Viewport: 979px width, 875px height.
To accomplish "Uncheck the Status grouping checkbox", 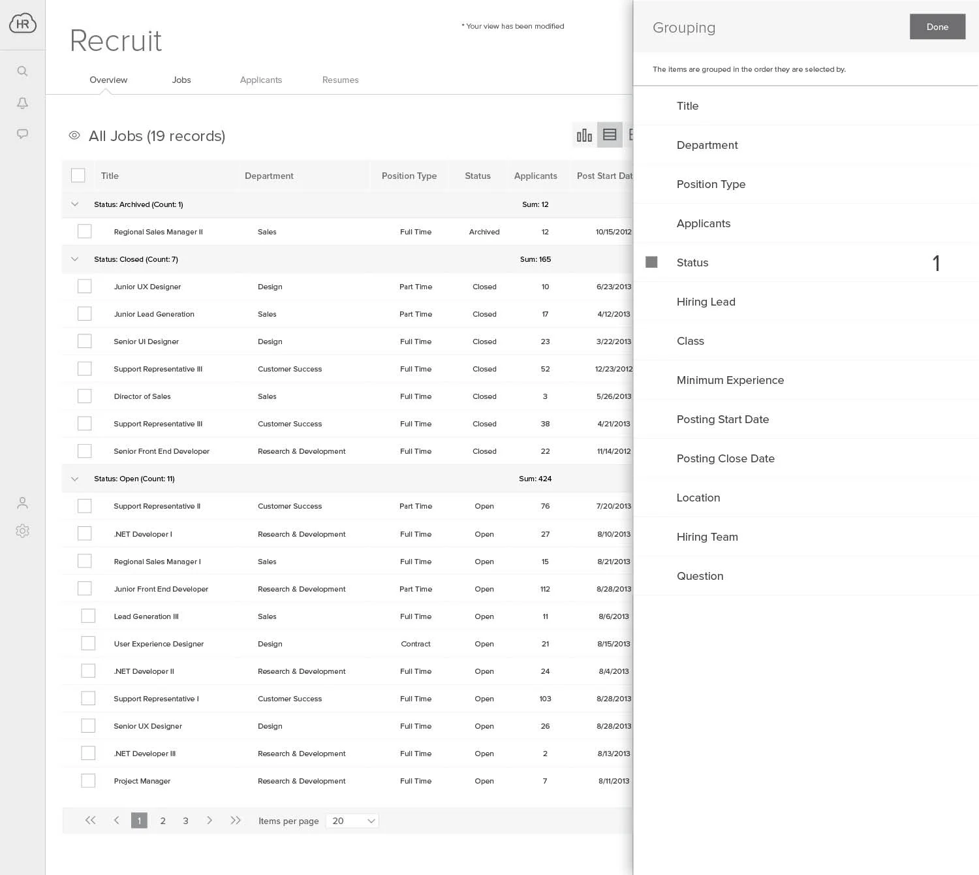I will (651, 262).
